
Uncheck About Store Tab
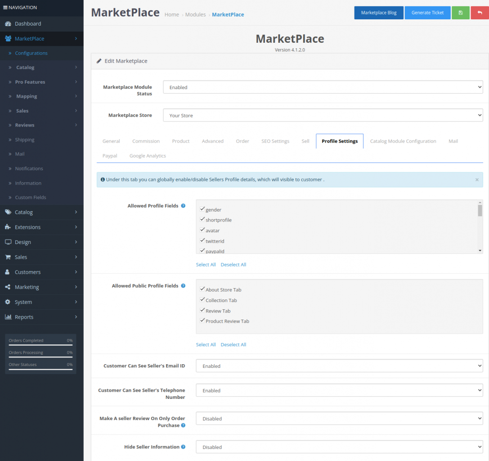tap(202, 289)
